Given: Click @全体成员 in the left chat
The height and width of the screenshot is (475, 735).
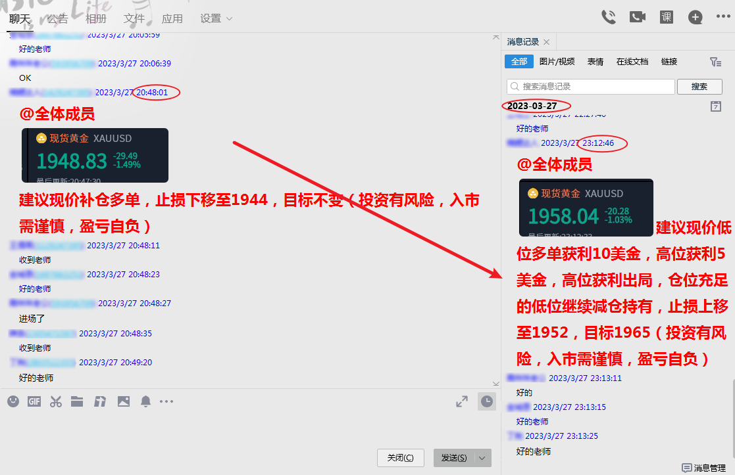Looking at the screenshot, I should (57, 114).
